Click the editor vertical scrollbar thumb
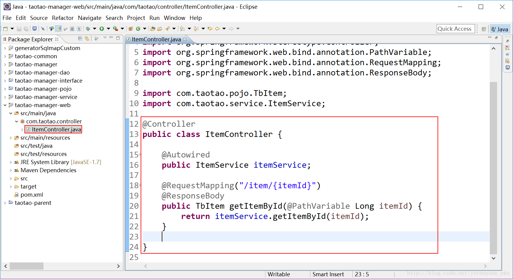The image size is (513, 279). [x=493, y=168]
